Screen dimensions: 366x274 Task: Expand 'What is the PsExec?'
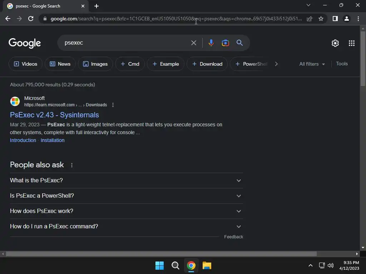[126, 180]
